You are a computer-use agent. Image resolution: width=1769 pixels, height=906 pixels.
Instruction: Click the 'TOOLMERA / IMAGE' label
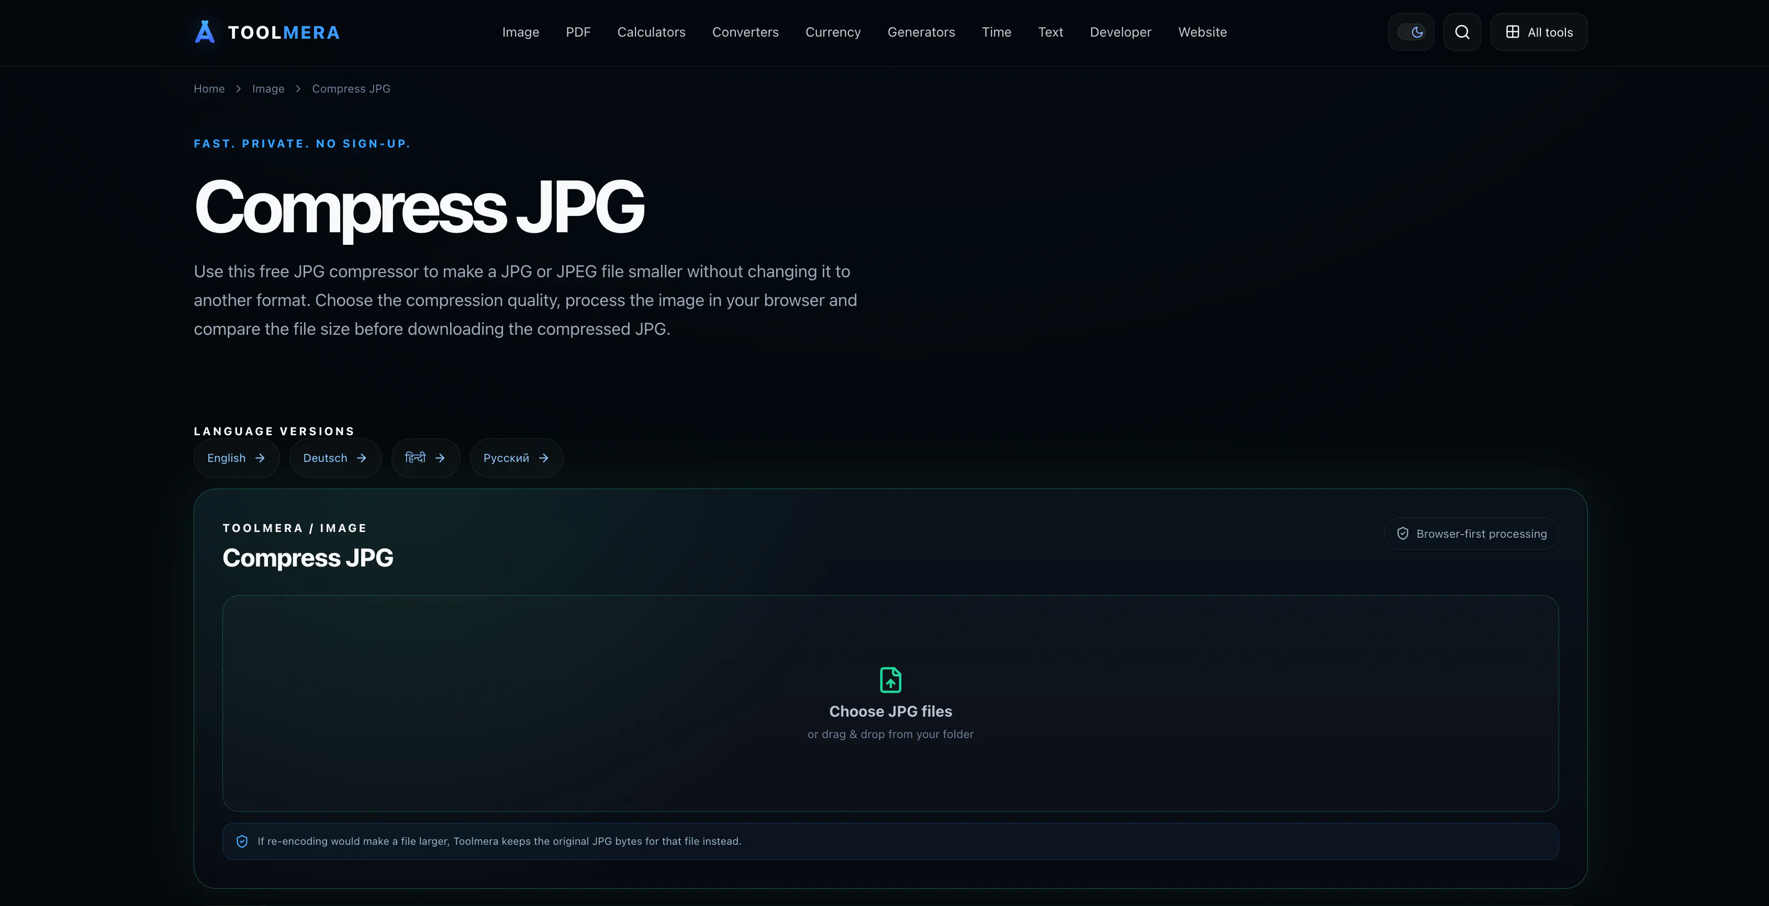tap(295, 528)
